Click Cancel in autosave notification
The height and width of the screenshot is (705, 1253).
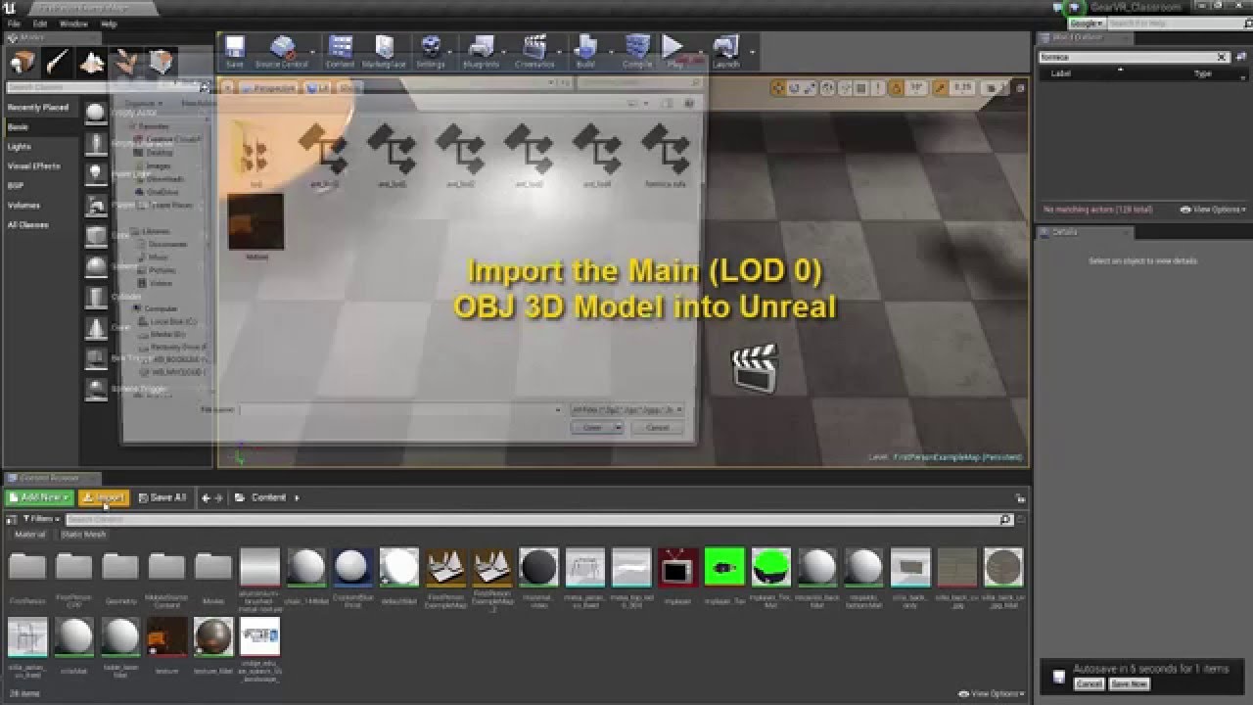coord(1089,684)
